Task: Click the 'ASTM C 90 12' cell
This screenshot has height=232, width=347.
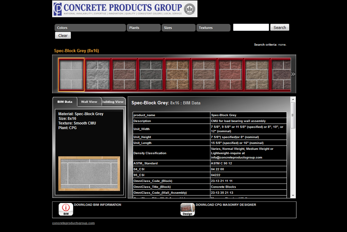Action: point(248,163)
